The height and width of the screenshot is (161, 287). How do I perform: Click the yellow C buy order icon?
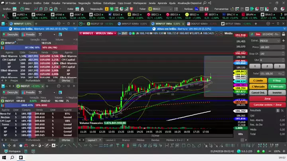[106, 9]
